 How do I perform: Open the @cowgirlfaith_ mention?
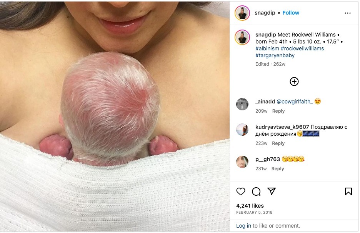coord(295,102)
